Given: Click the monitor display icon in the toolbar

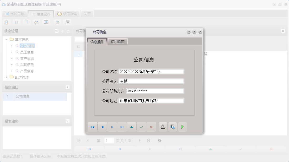Looking at the screenshot, I should pos(46,22).
